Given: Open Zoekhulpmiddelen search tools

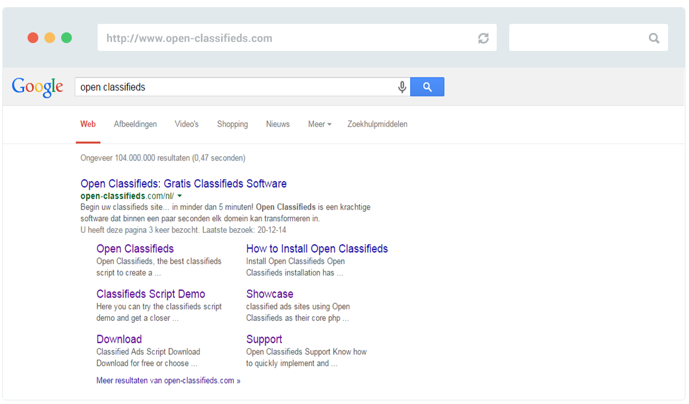Looking at the screenshot, I should (377, 124).
